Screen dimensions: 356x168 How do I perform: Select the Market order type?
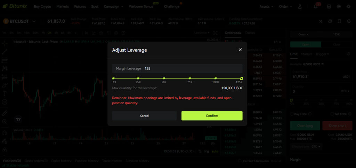307,54
